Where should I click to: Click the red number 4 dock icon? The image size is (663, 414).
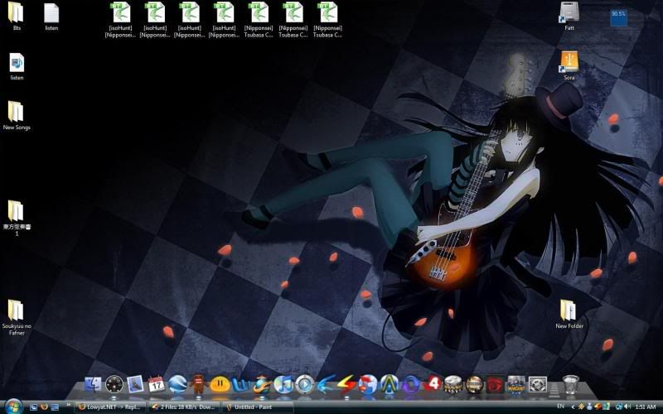pyautogui.click(x=432, y=384)
